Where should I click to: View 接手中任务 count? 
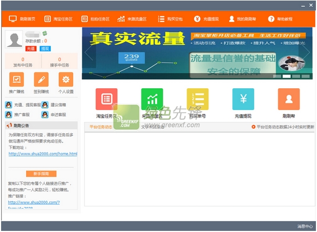coord(59,62)
